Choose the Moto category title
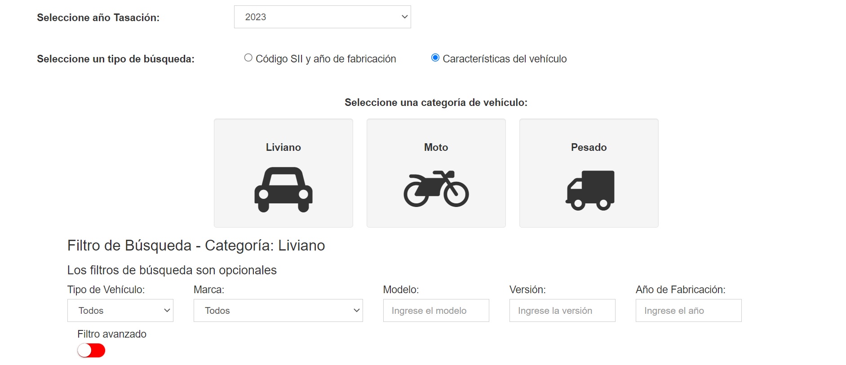This screenshot has width=846, height=365. [436, 147]
